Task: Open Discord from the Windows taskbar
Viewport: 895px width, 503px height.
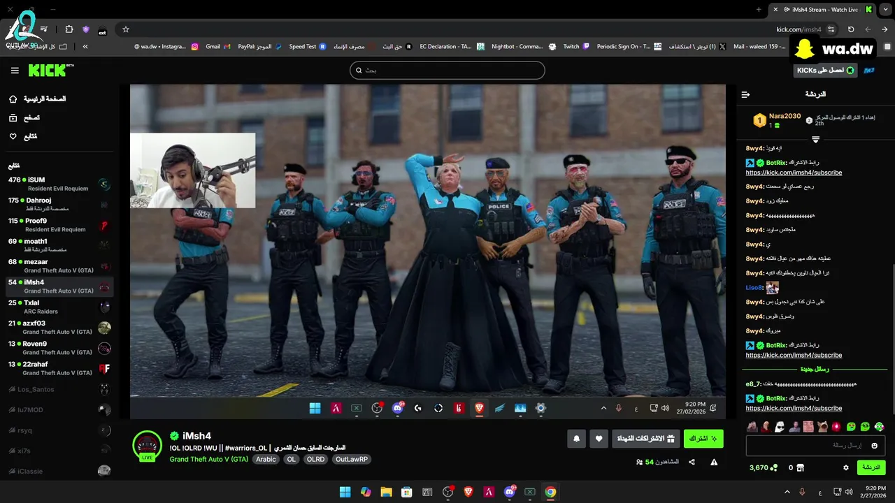Action: (x=510, y=492)
